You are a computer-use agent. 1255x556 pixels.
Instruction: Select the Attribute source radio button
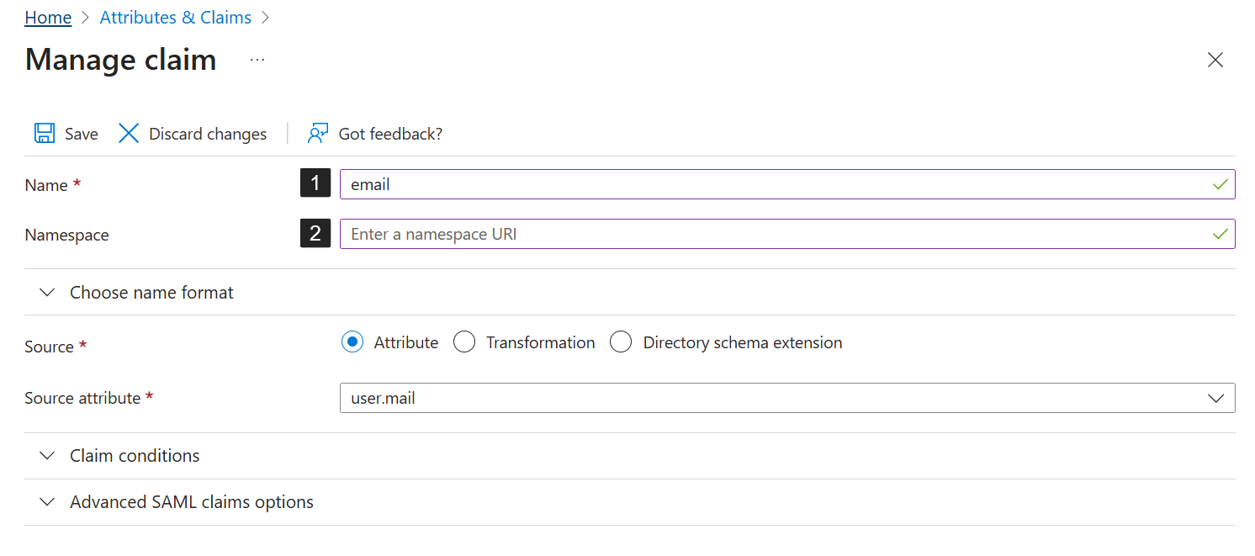pyautogui.click(x=353, y=342)
